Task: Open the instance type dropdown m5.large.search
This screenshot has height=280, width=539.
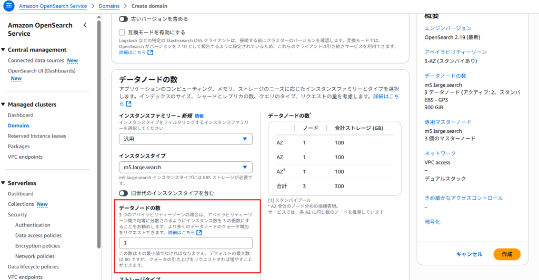Action: pos(186,168)
